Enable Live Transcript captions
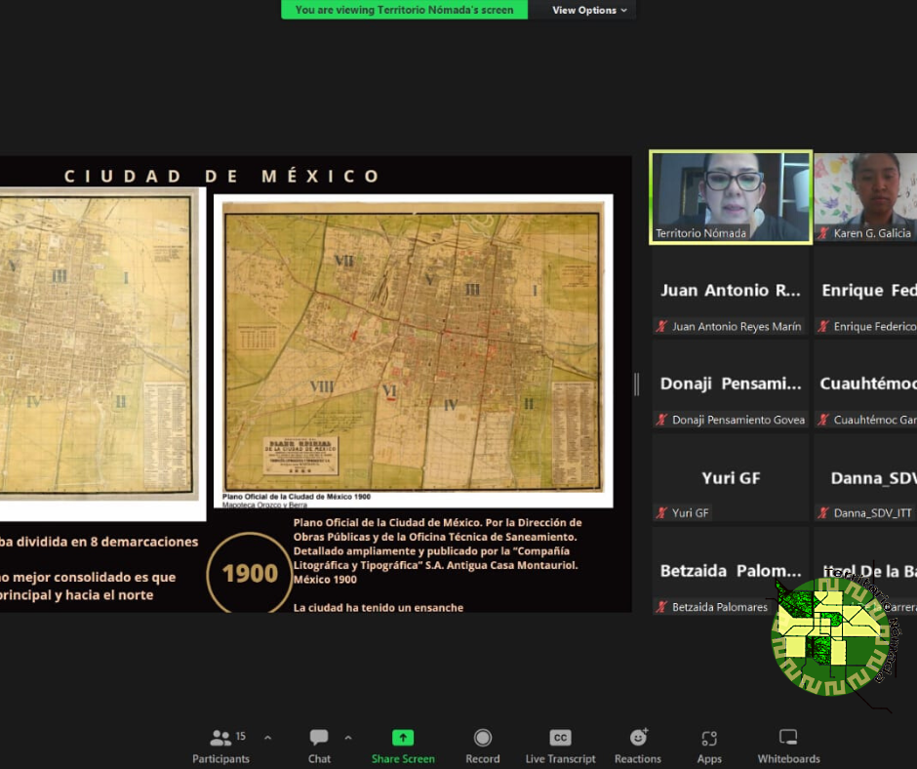This screenshot has height=769, width=917. tap(560, 746)
